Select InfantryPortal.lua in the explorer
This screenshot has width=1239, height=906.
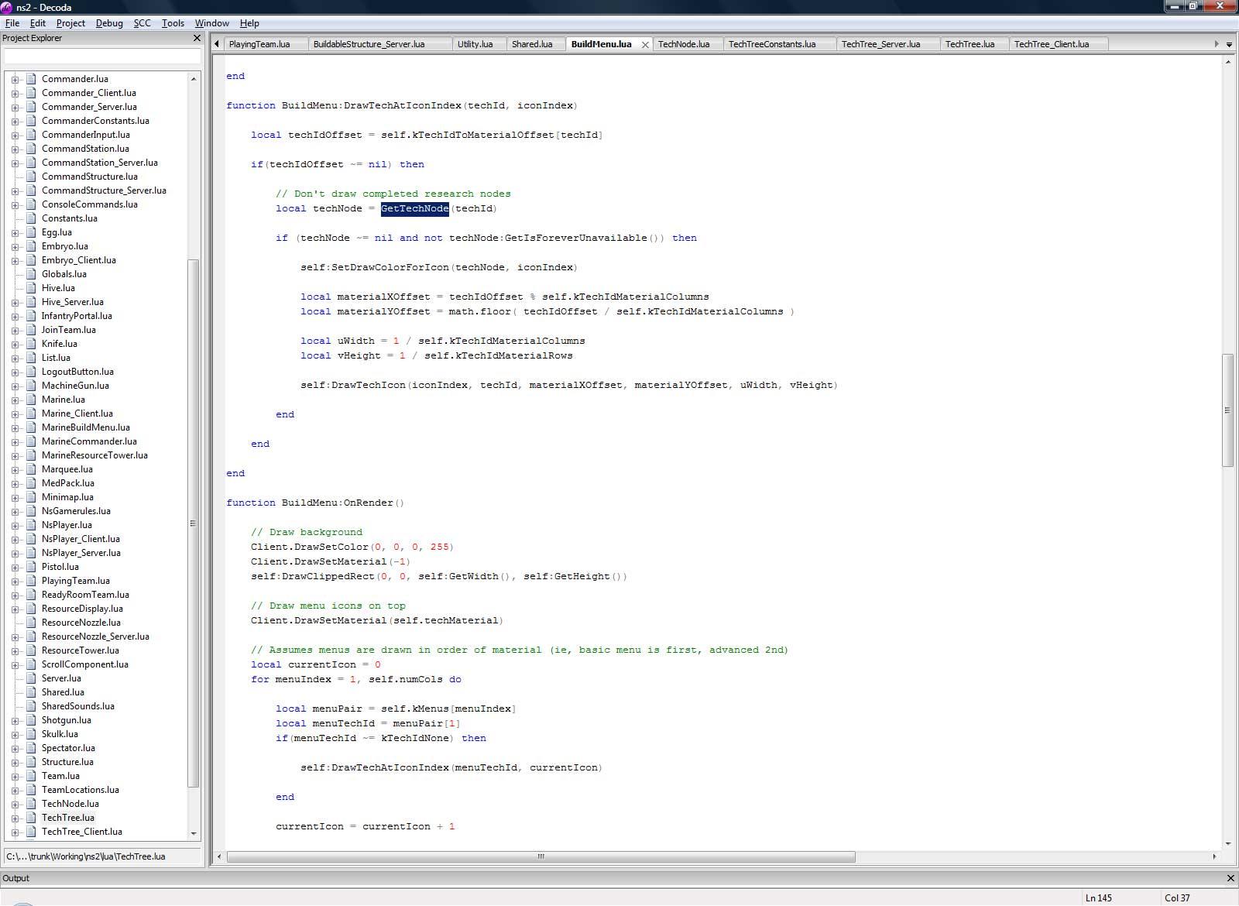point(77,316)
